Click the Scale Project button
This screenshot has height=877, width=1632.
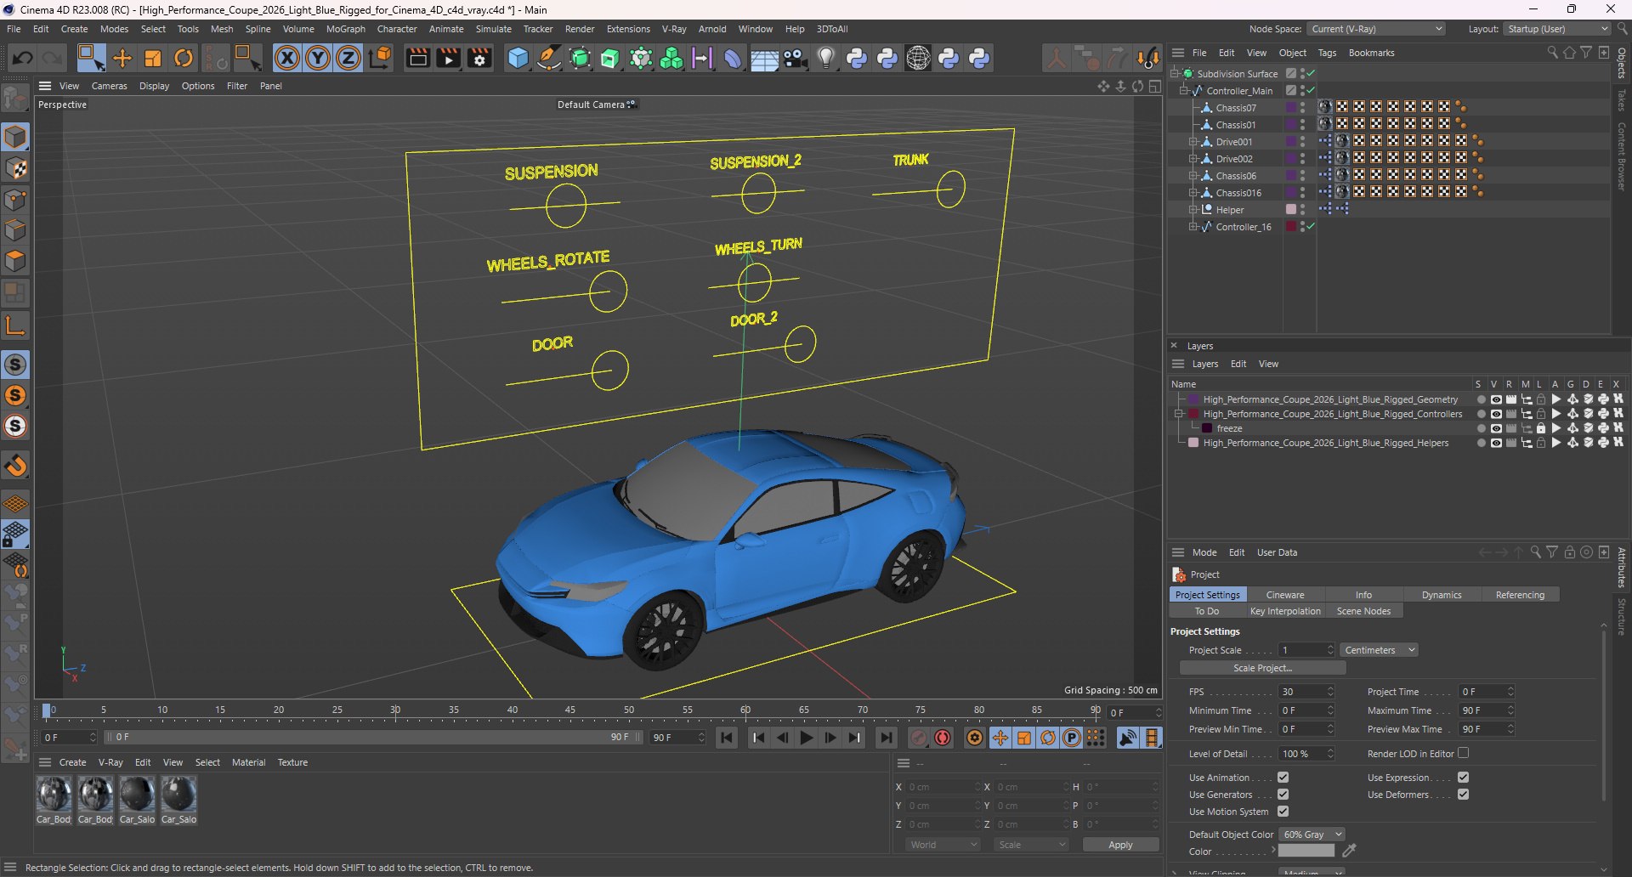[1262, 668]
